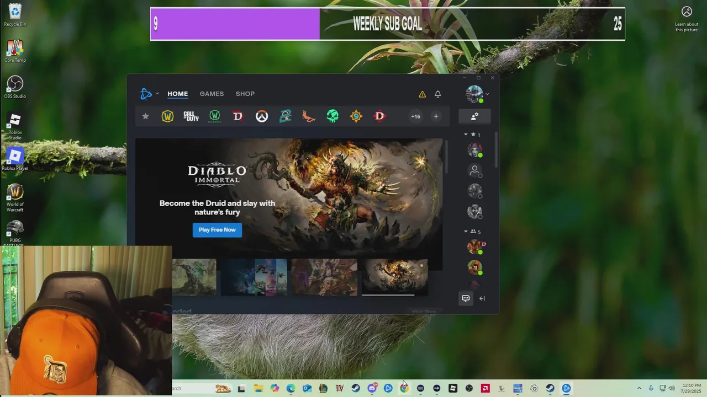Select the first carousel thumbnail
This screenshot has height=397, width=707.
click(194, 277)
